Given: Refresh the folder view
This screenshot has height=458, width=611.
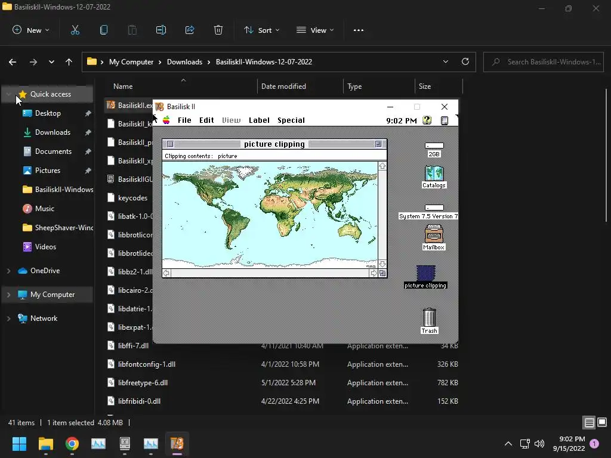Looking at the screenshot, I should click(x=465, y=61).
